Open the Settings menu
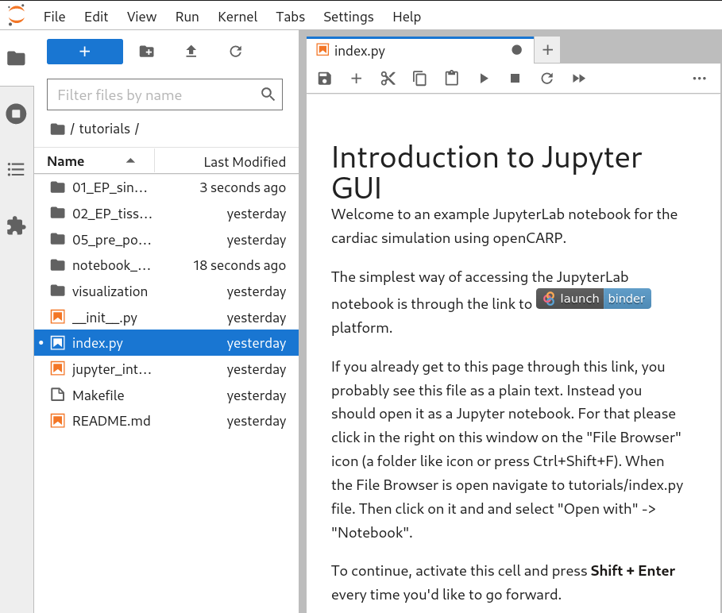722x613 pixels. click(x=349, y=17)
